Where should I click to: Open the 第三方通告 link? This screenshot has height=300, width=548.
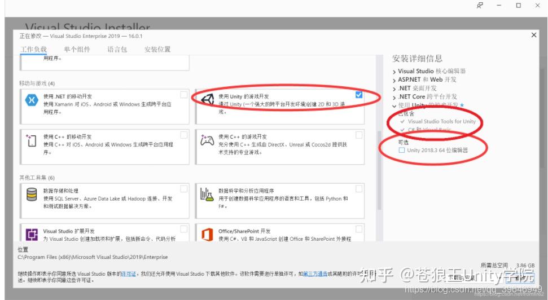315,274
